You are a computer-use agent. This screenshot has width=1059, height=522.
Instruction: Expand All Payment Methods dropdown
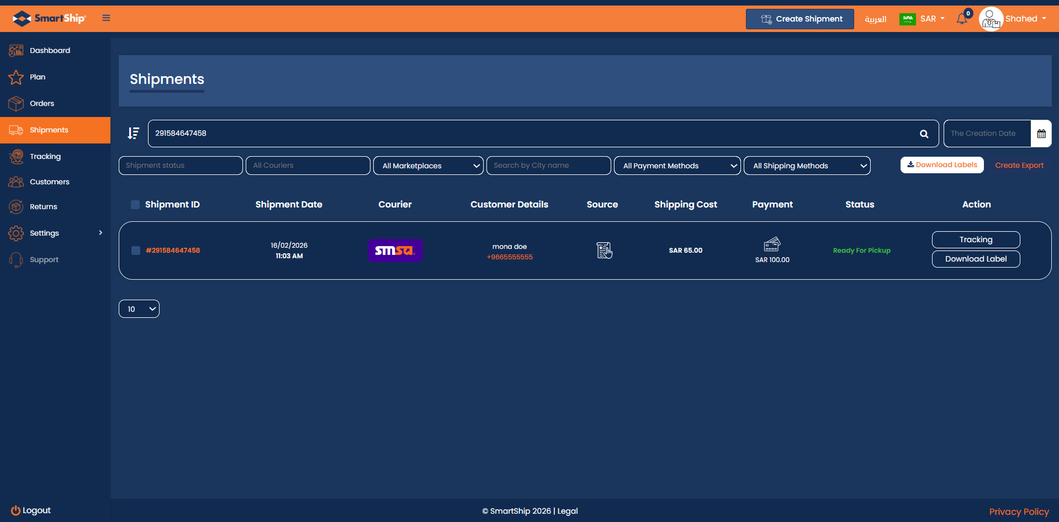point(677,166)
